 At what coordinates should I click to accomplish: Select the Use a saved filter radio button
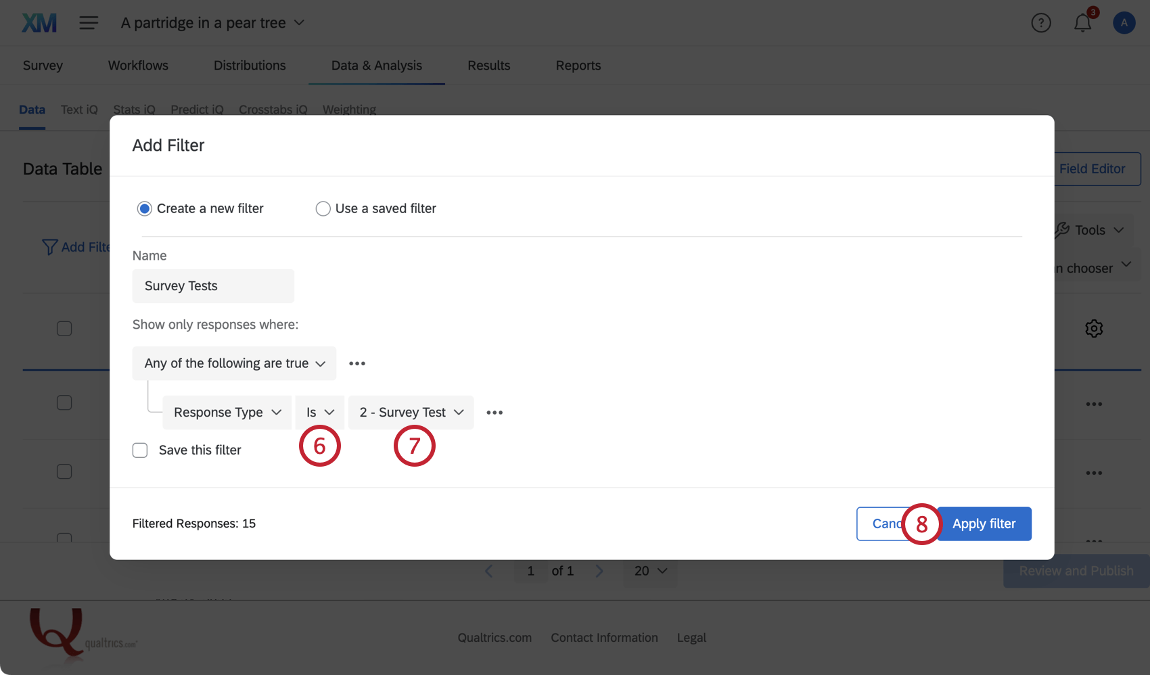pos(323,208)
